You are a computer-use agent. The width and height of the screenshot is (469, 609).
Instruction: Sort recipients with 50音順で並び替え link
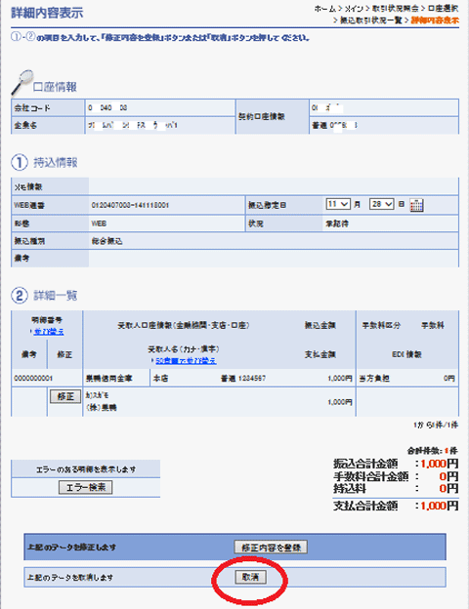click(186, 361)
